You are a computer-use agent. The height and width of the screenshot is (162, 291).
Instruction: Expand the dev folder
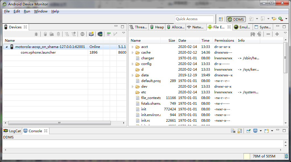pos(132,87)
